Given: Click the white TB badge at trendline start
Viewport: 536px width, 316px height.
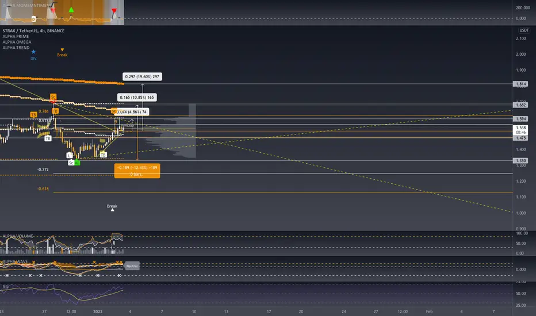Looking at the screenshot, I should (x=104, y=155).
